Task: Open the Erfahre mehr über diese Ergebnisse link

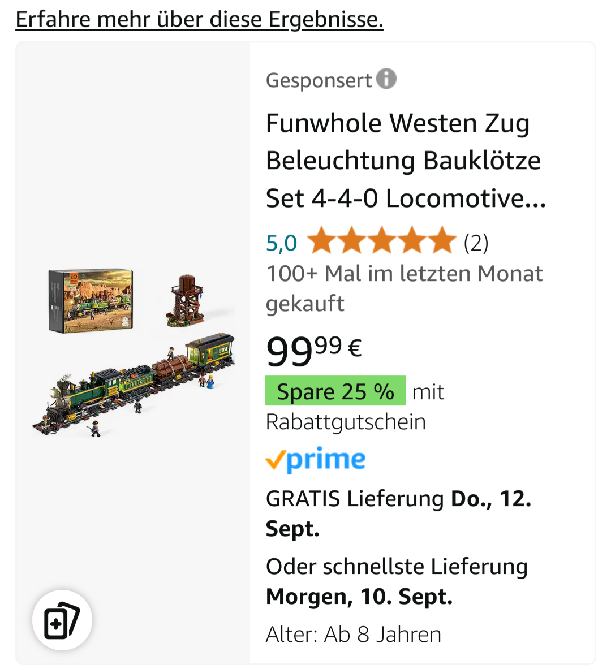Action: click(199, 19)
